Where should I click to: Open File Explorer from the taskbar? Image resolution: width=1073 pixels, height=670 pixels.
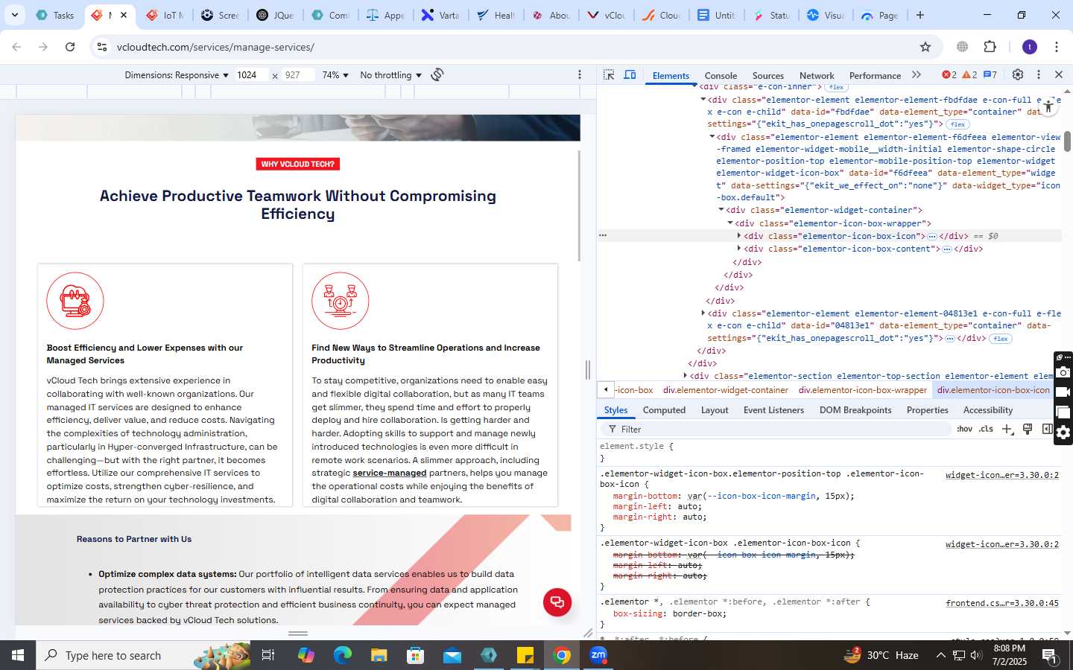[379, 655]
